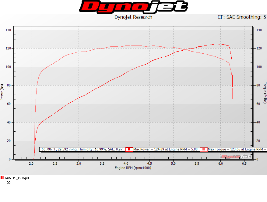
Task: Click the Dynojet logo at top
Action: tap(133, 7)
